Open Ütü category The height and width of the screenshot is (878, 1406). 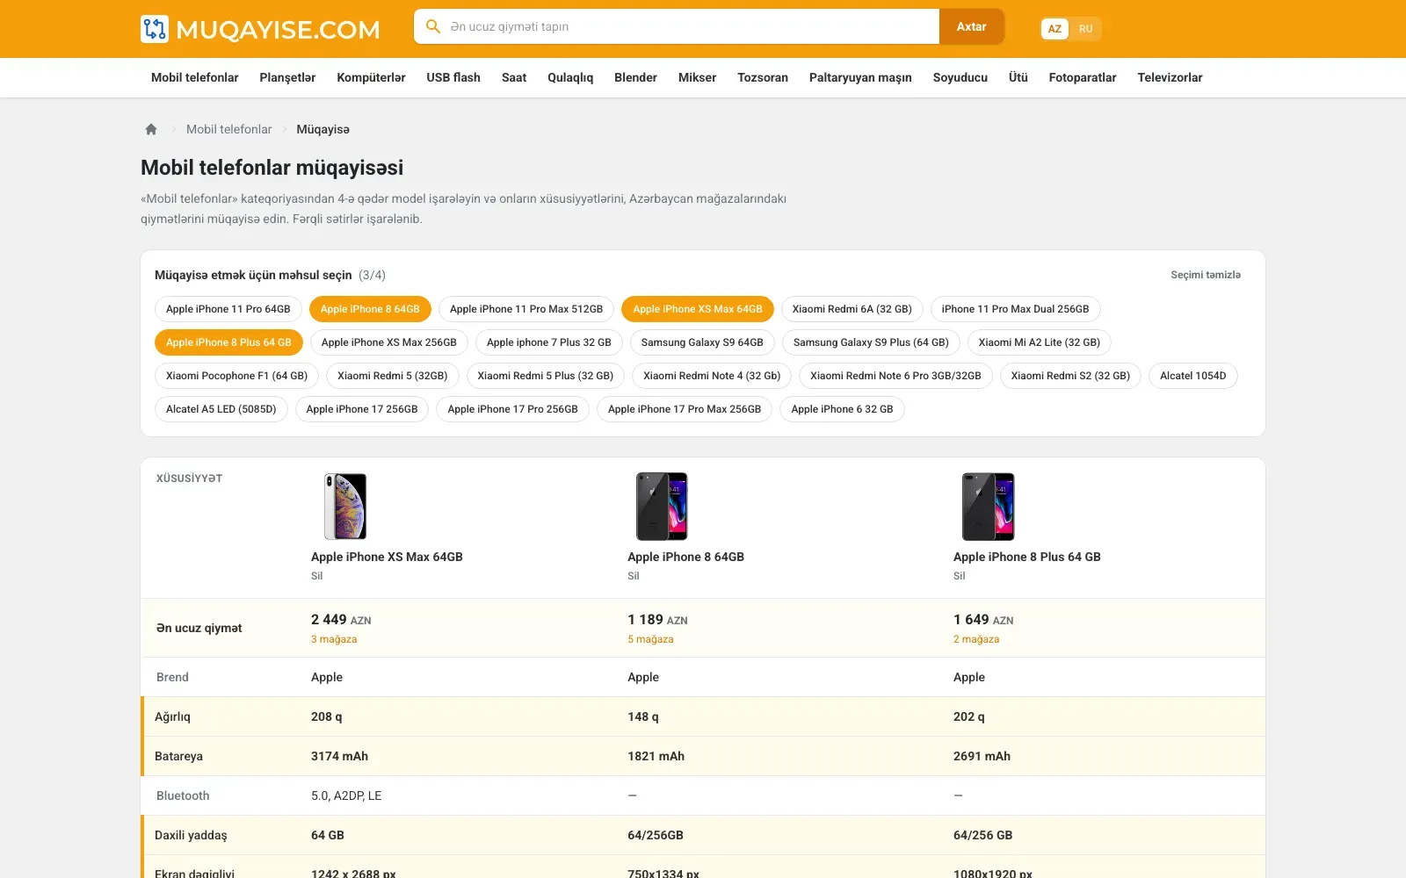pyautogui.click(x=1018, y=77)
